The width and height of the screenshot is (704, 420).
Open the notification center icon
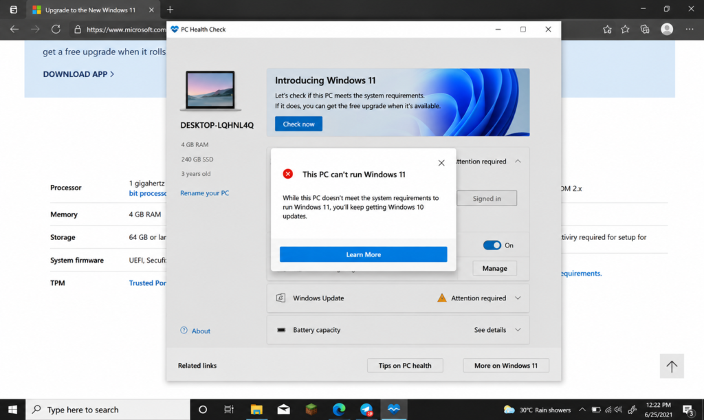(687, 410)
